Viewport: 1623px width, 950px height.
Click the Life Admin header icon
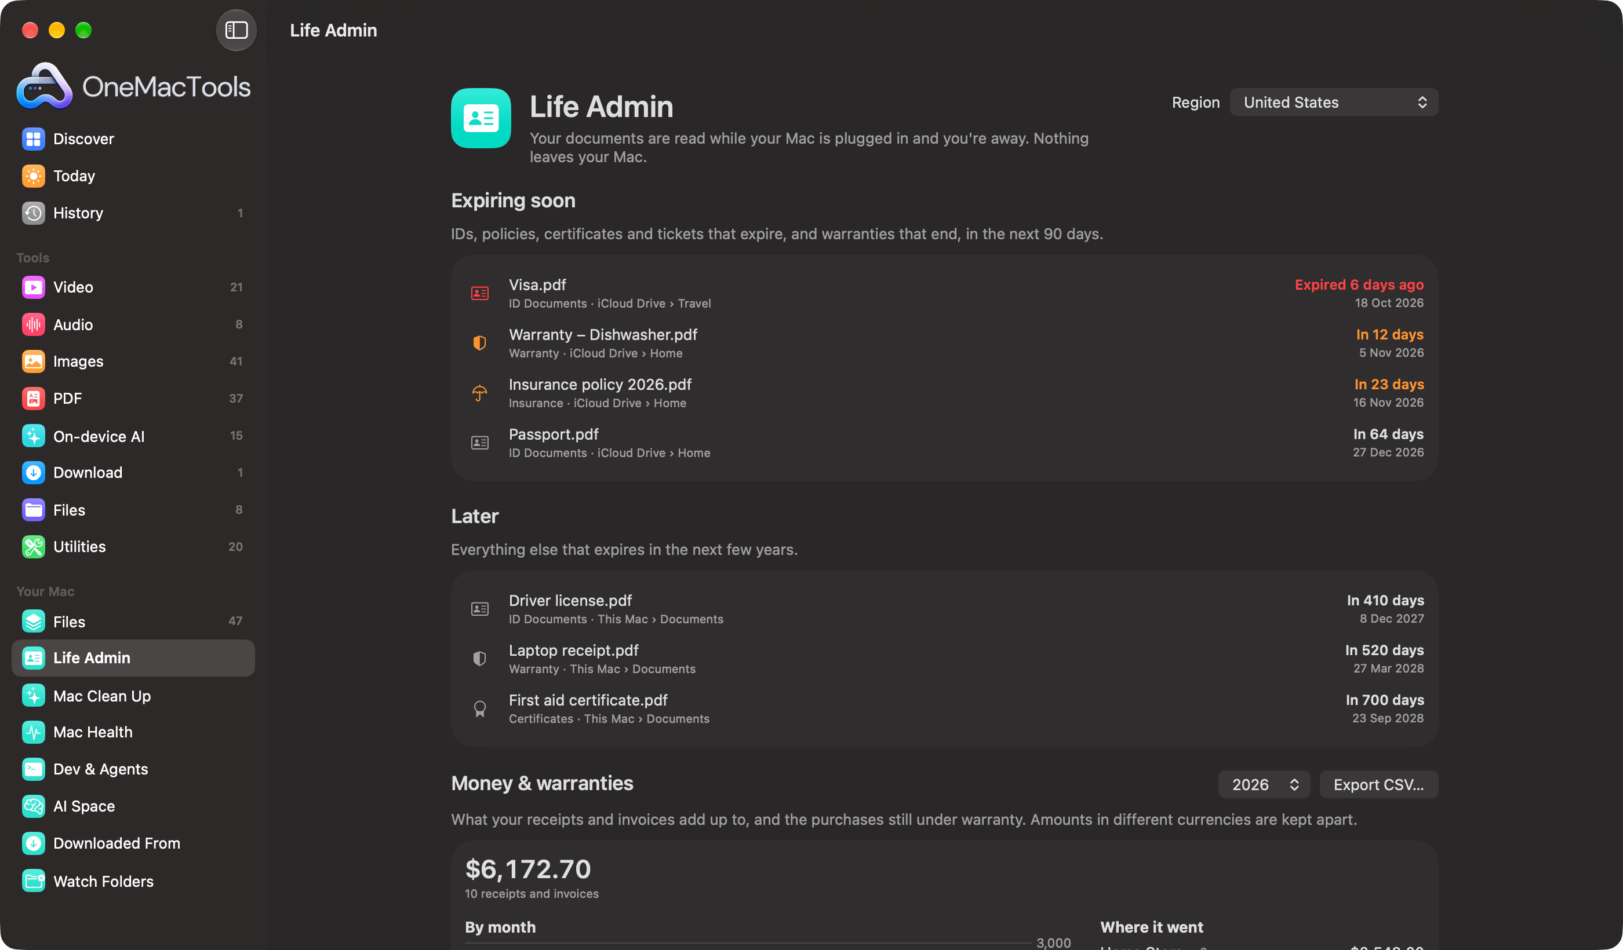click(x=481, y=118)
